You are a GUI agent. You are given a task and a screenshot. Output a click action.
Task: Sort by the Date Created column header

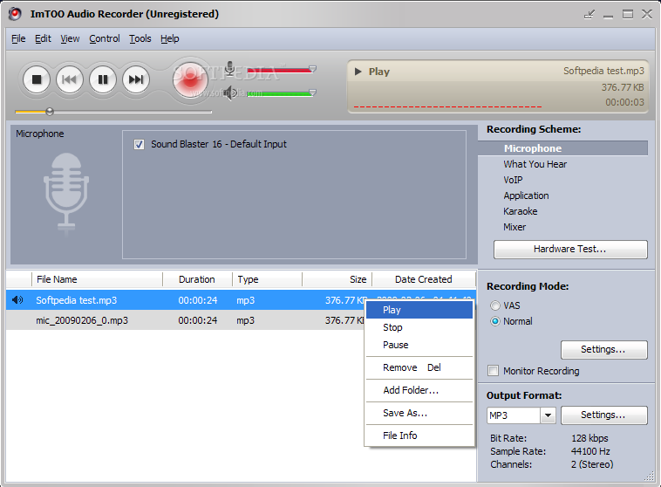(x=424, y=279)
